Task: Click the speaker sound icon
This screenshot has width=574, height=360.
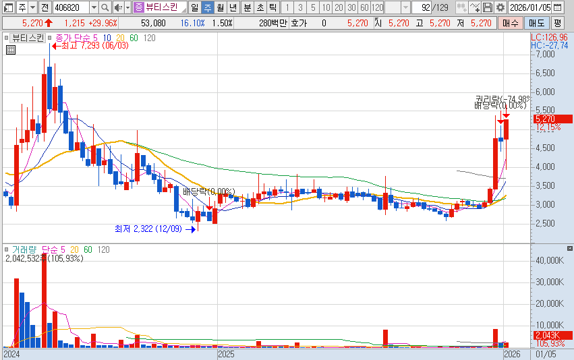Action: [118, 7]
